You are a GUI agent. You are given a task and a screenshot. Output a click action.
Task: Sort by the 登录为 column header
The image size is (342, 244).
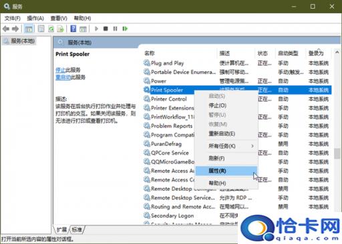point(319,53)
